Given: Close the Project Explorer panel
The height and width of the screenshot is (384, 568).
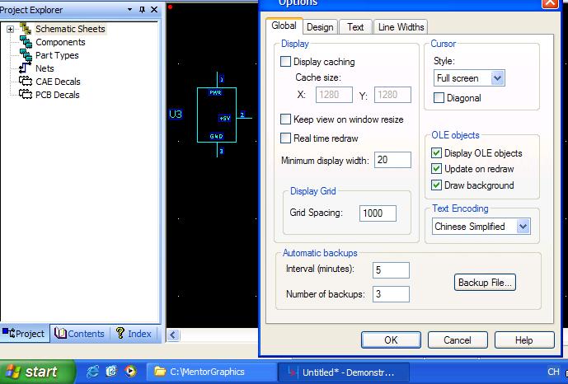Looking at the screenshot, I should [154, 10].
